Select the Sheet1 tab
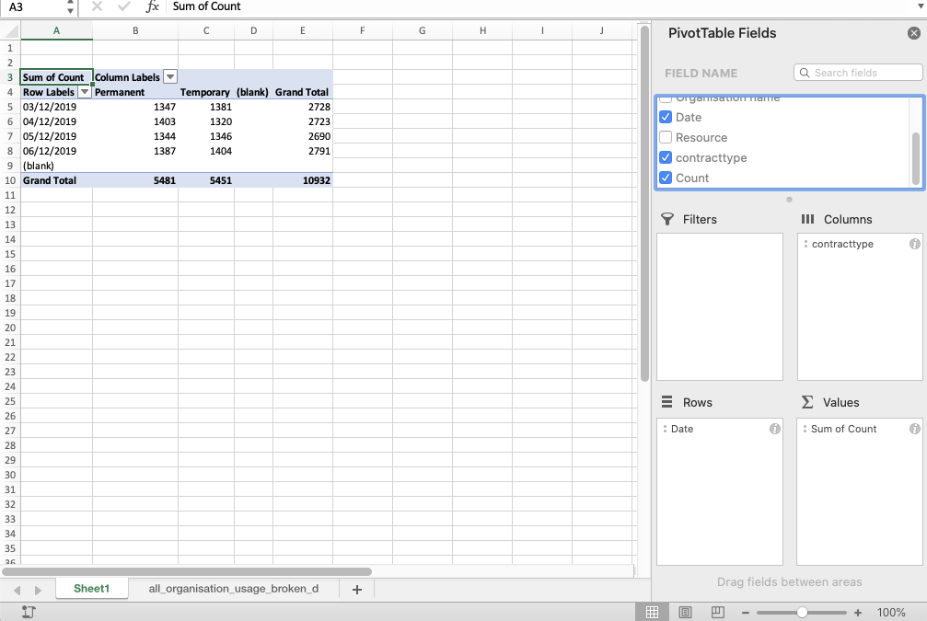The image size is (927, 621). [x=91, y=588]
